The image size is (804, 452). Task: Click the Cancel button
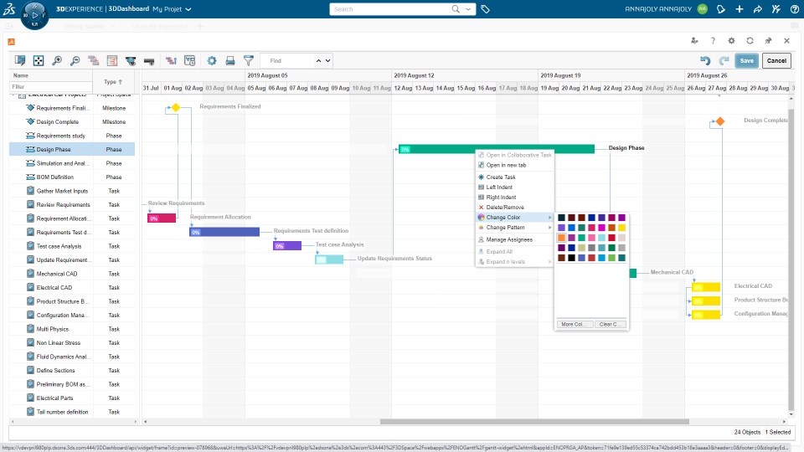776,60
